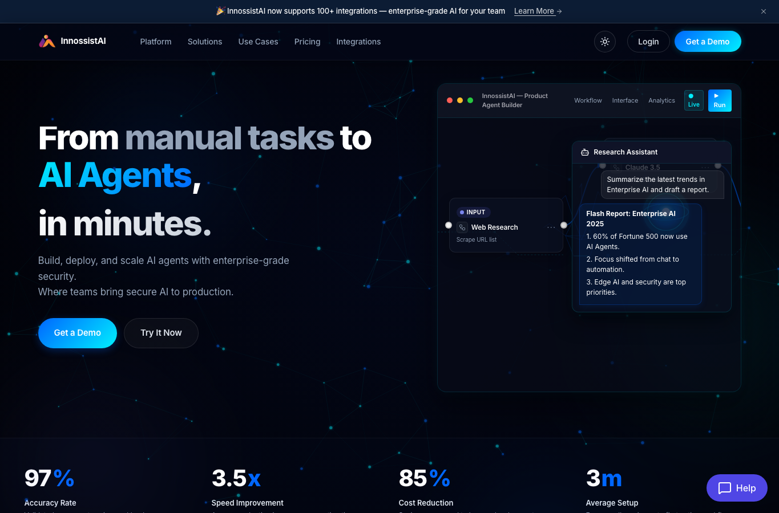This screenshot has width=779, height=513.
Task: Click the right connector of Web Research node
Action: click(564, 225)
